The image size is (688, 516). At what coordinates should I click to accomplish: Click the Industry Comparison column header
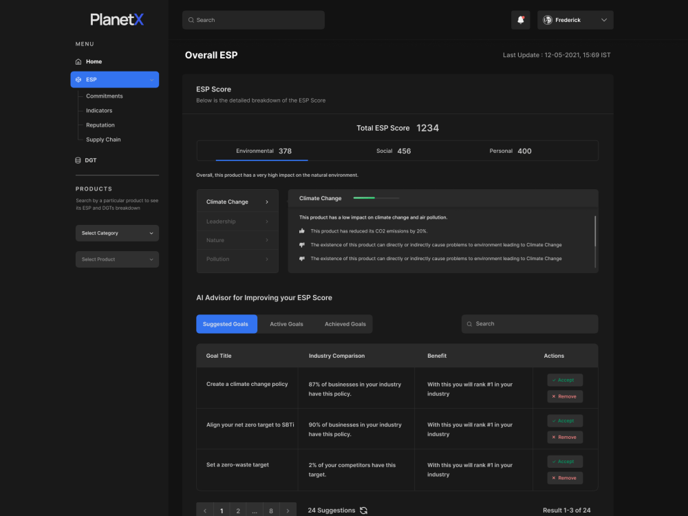[336, 356]
